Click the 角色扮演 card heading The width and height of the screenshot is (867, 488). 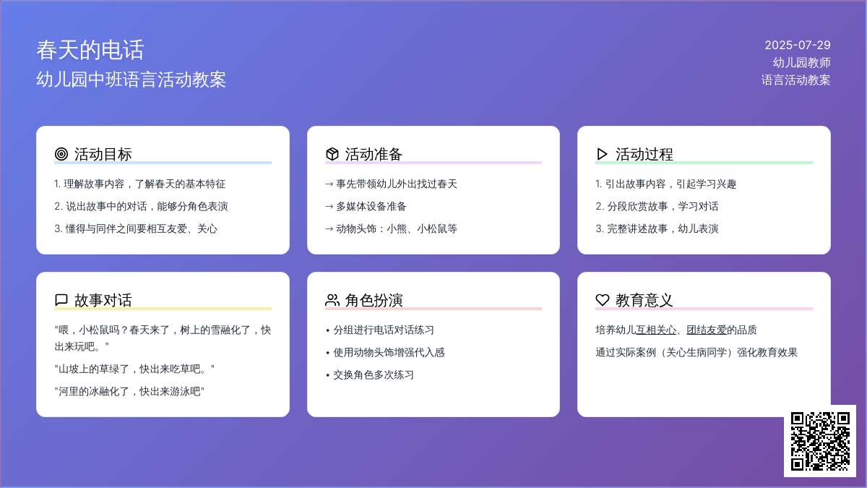coord(374,300)
